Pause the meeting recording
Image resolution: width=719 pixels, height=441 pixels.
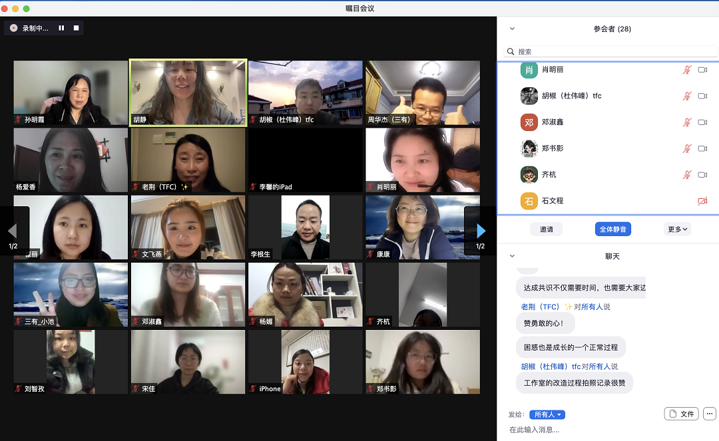pyautogui.click(x=61, y=28)
